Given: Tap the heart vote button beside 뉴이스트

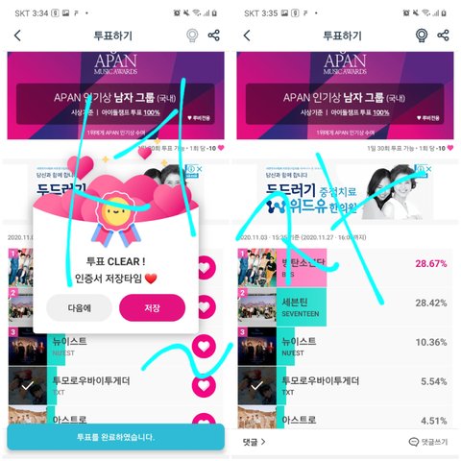Looking at the screenshot, I should 204,346.
